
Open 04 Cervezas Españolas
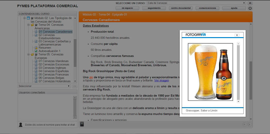pyautogui.click(x=54, y=71)
